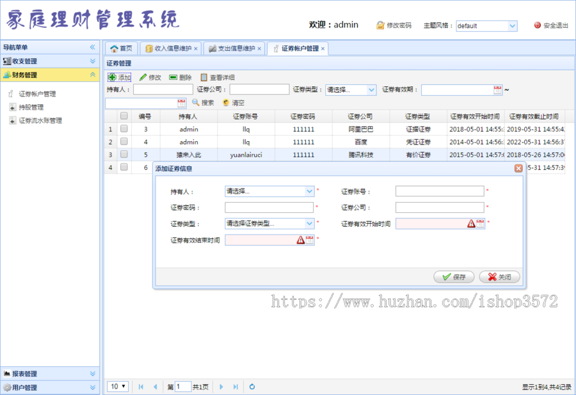Go to last page in pagination
The image size is (576, 395).
(236, 387)
